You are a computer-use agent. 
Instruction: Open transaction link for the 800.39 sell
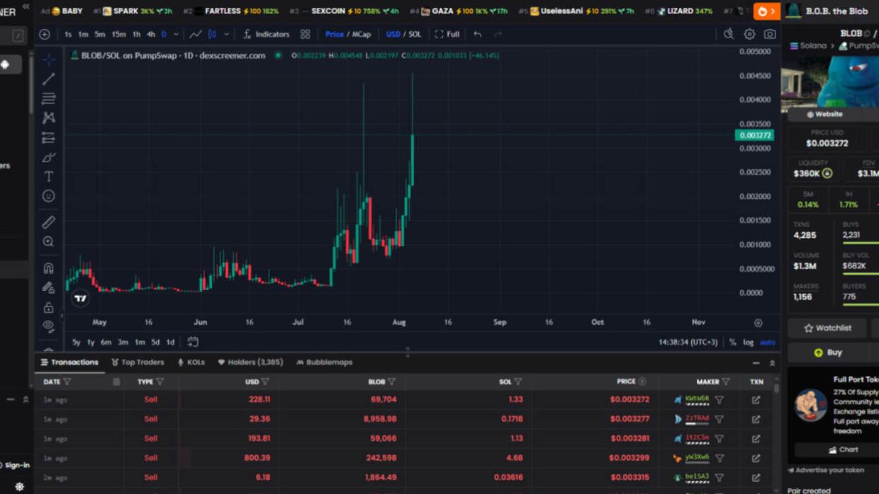coord(756,458)
